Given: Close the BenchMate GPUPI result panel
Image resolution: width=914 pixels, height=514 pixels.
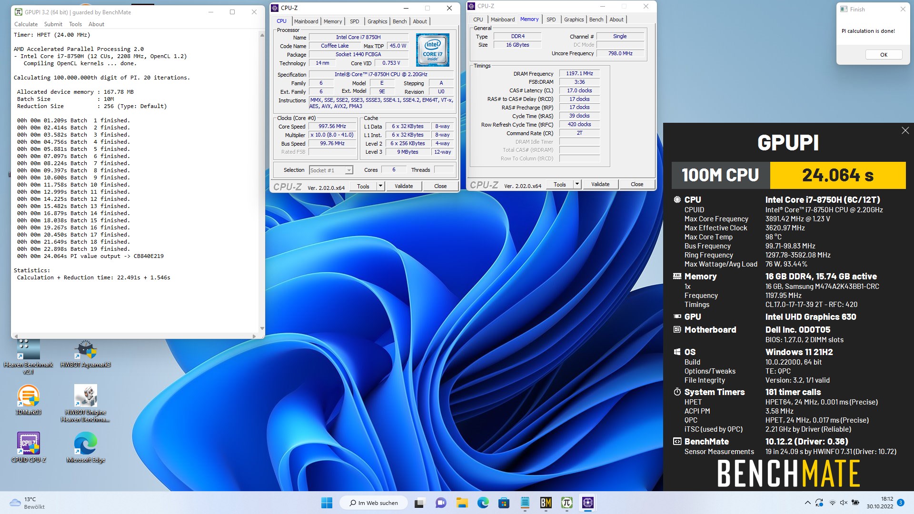Looking at the screenshot, I should [x=905, y=130].
